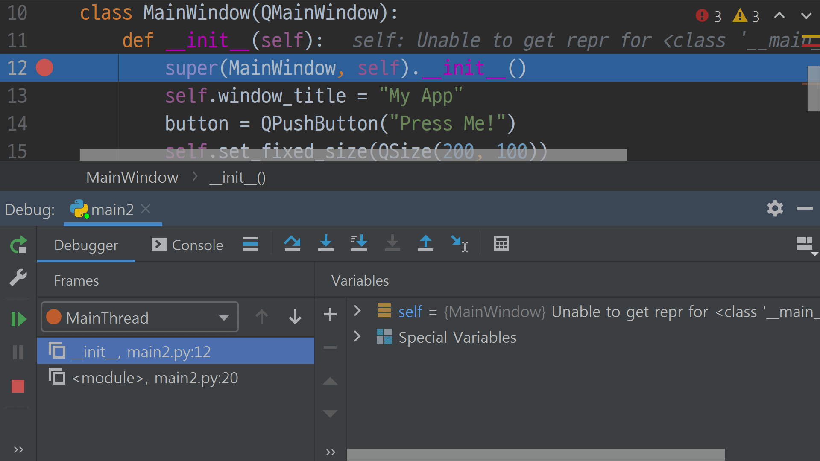Click the Step Out icon
The image size is (820, 461).
pos(425,244)
